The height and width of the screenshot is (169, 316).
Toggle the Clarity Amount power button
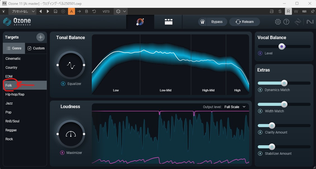coord(260,132)
